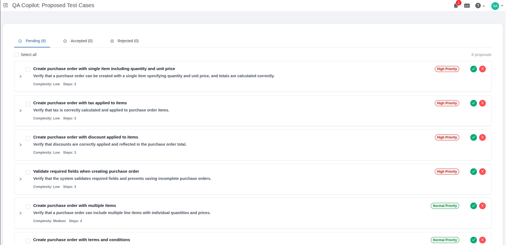Reject 'terms and conditions' proposal
506x245 pixels.
[482, 240]
